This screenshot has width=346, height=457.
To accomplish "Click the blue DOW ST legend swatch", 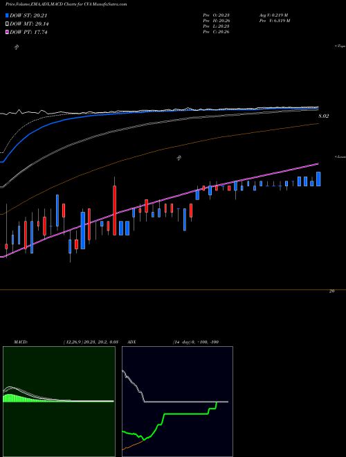I will [7, 16].
